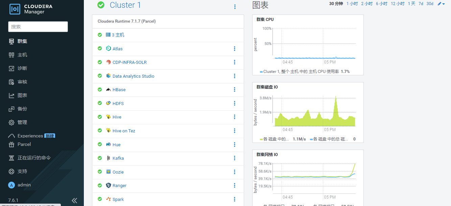
Task: Open the Kafka actions kebab menu
Action: point(235,158)
